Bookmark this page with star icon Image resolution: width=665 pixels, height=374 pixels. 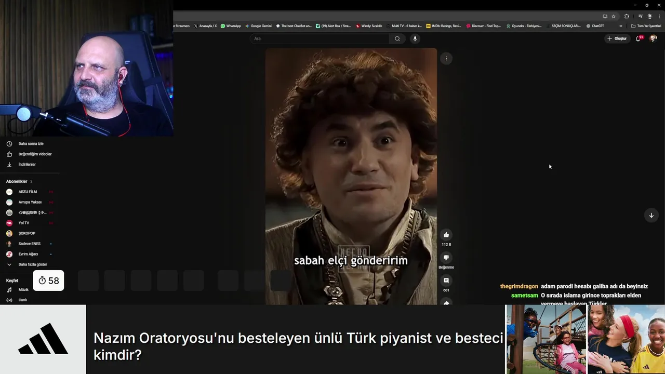point(614,16)
